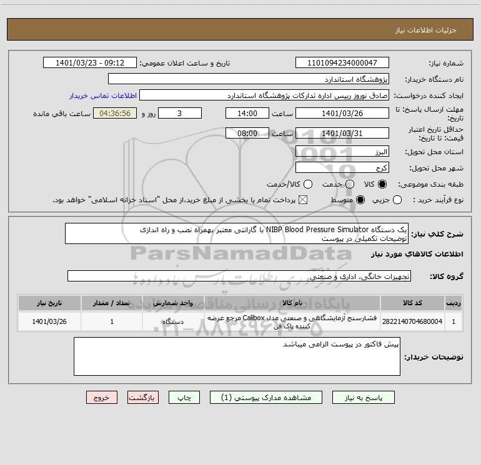
Task: Select the کالا radio button
Action: click(x=382, y=184)
